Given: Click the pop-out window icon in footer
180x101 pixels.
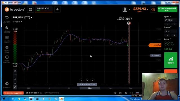Looking at the screenshot, I should click(x=120, y=93).
